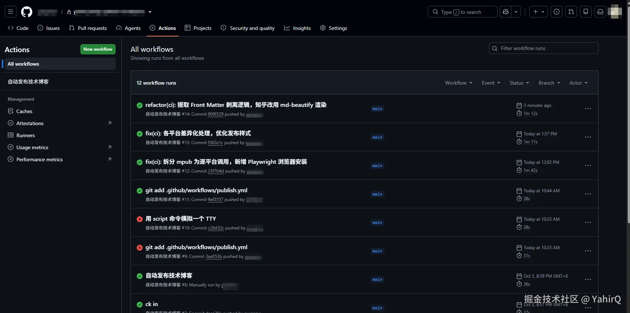Switch to the Code tab
The image size is (630, 313).
[x=18, y=28]
